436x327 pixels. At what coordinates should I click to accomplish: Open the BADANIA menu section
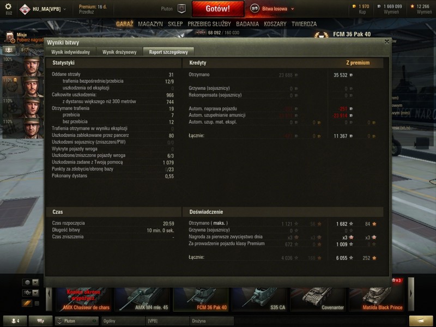coord(247,24)
